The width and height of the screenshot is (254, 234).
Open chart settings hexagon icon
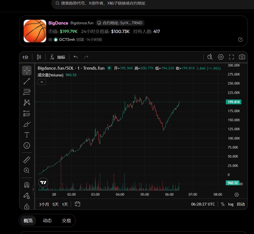tap(220, 57)
